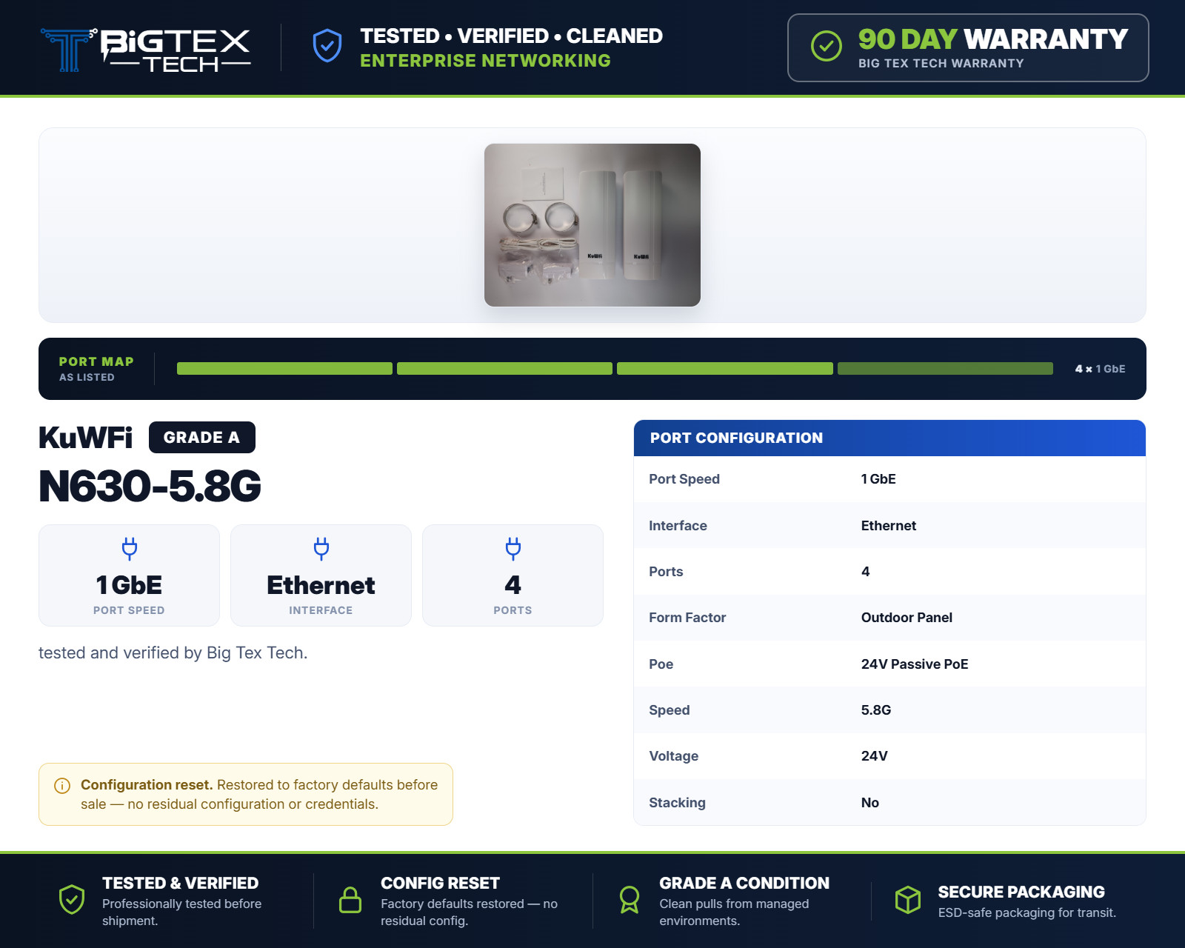Click the "TESTED & VERIFIED" footer heading
This screenshot has height=948, width=1185.
tap(181, 883)
